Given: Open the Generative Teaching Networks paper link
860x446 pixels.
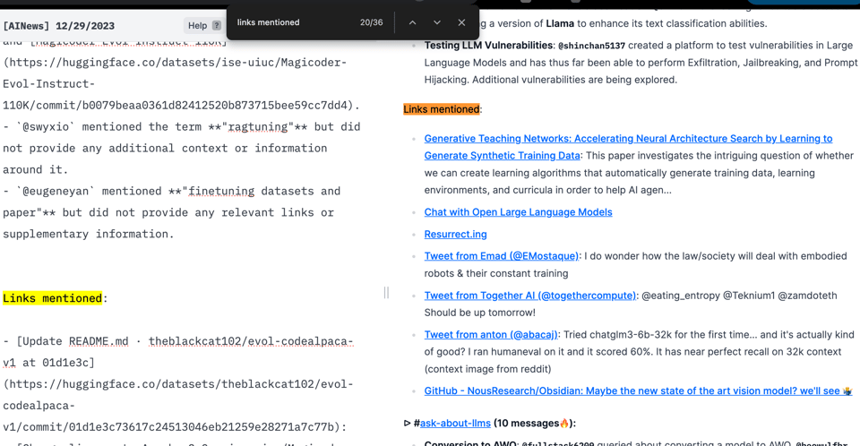Looking at the screenshot, I should [627, 139].
